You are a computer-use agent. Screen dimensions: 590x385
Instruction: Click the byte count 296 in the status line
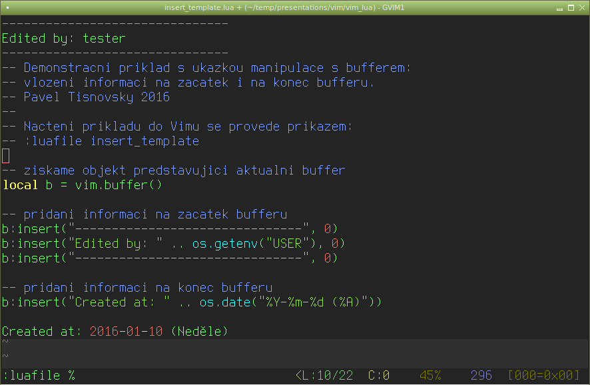481,376
